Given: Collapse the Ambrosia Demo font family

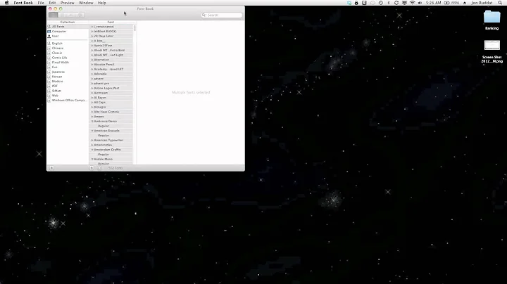Looking at the screenshot, I should [92, 122].
